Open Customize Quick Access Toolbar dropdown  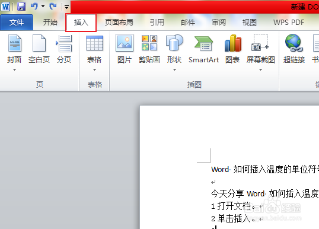(x=66, y=7)
